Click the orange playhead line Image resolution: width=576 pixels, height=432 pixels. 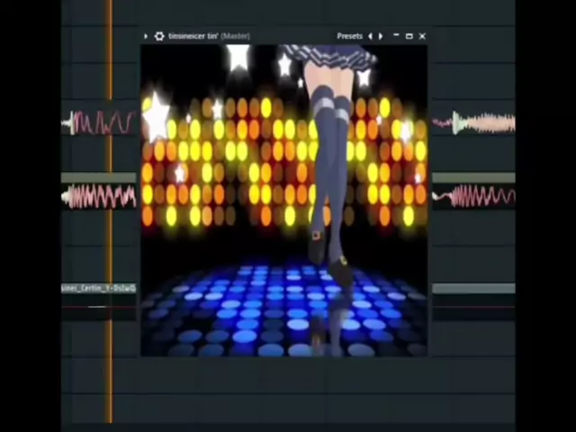click(x=111, y=378)
